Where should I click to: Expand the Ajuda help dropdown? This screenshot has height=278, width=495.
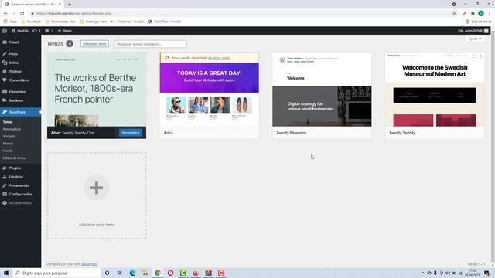(x=474, y=39)
